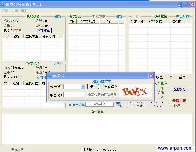
Task: Click 刷新 link in 我的牧场
Action: (58, 16)
